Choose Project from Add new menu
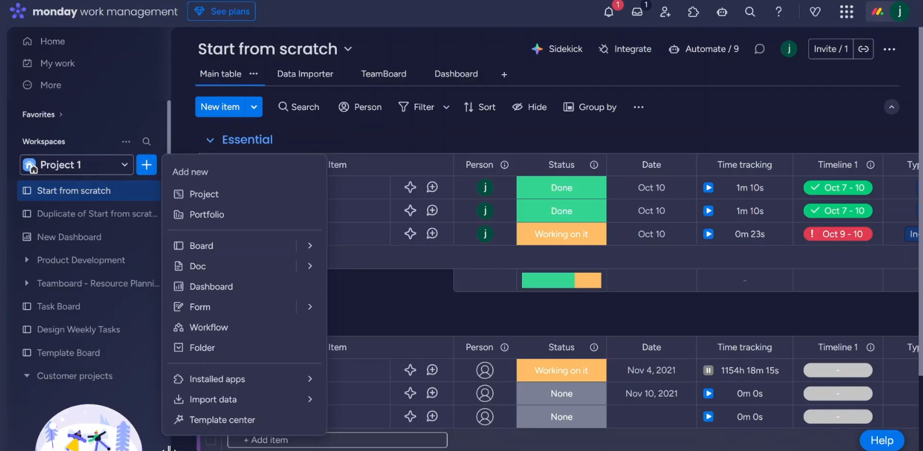The height and width of the screenshot is (451, 923). tap(244, 194)
